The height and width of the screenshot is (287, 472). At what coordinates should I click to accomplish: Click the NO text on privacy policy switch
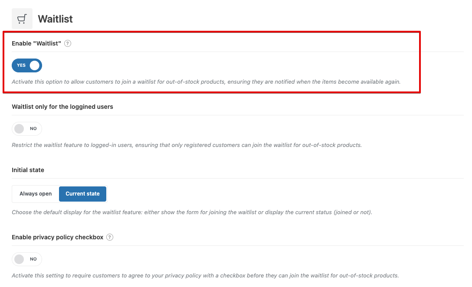(x=33, y=259)
